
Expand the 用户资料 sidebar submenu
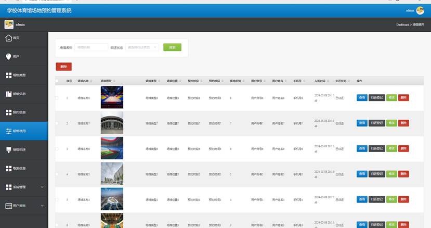tap(42, 206)
